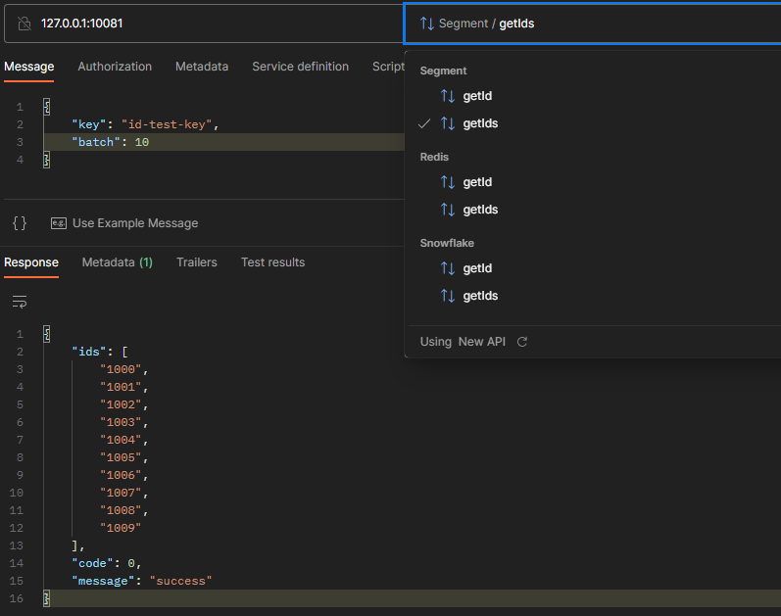Open the Segment / getIds method selector
Viewport: 781px width, 616px height.
click(592, 24)
